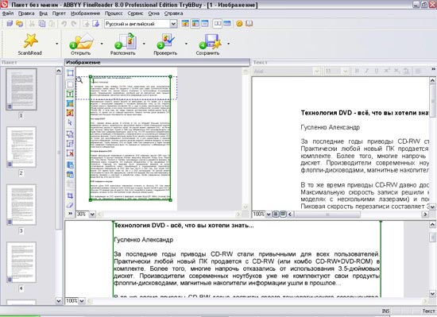Viewport: 437px width, 317px height.
Task: Click the Сохранить (Save) floppy icon
Action: click(211, 42)
